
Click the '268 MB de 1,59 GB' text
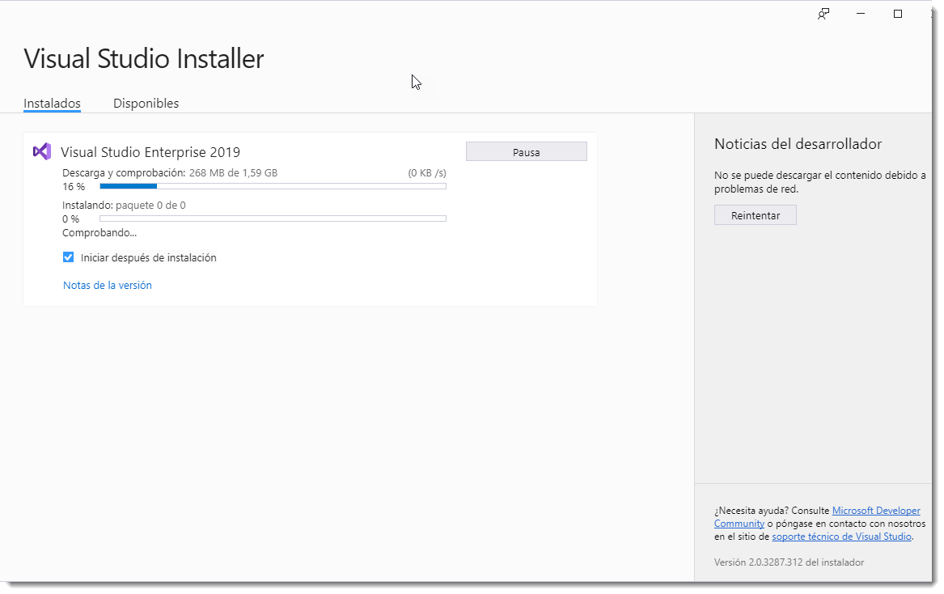(x=233, y=173)
